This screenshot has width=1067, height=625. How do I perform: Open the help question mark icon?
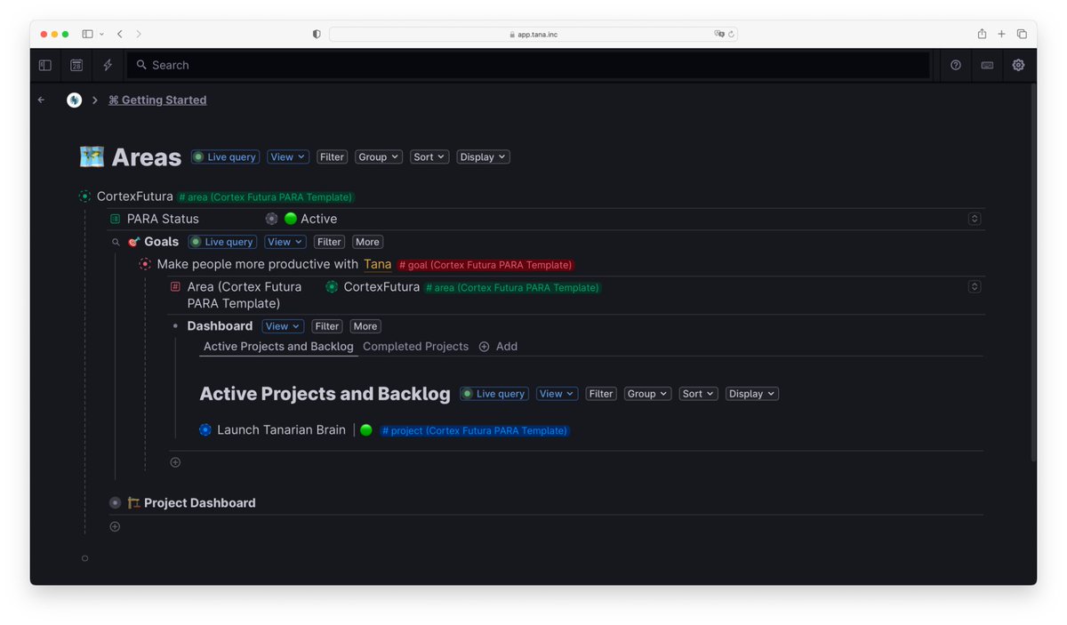[956, 65]
